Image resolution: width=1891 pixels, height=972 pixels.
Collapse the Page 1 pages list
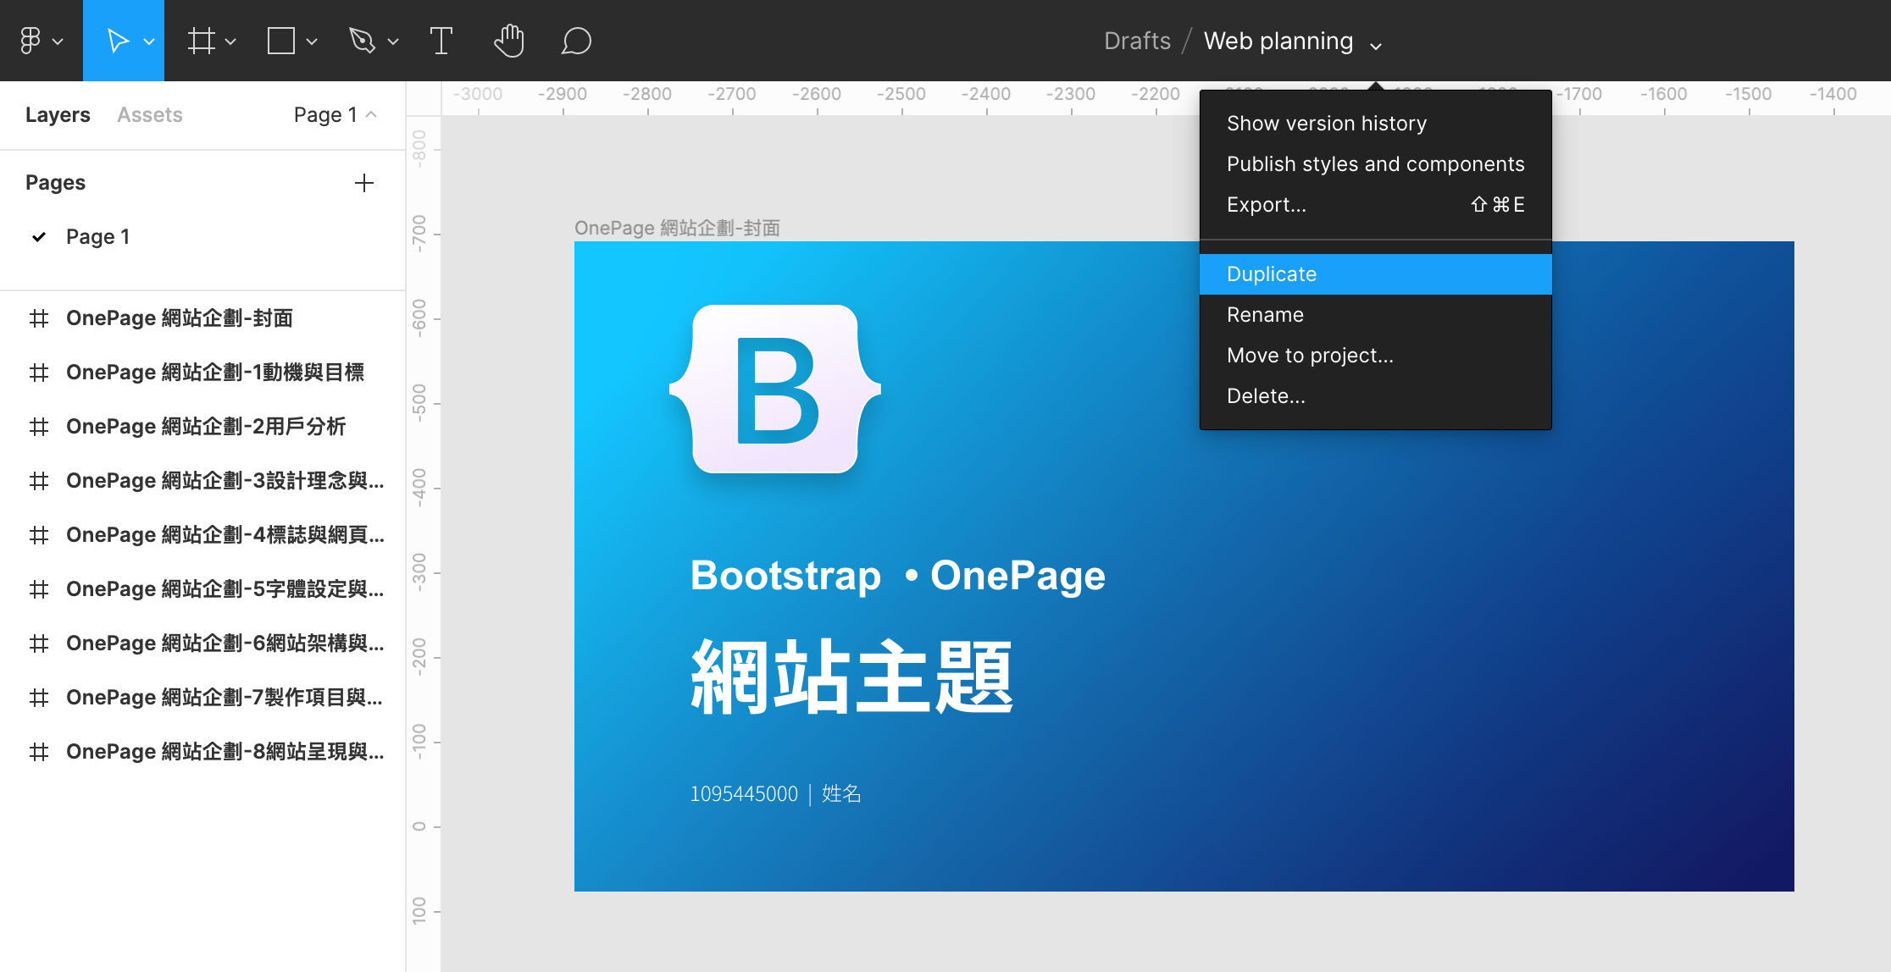pos(371,114)
